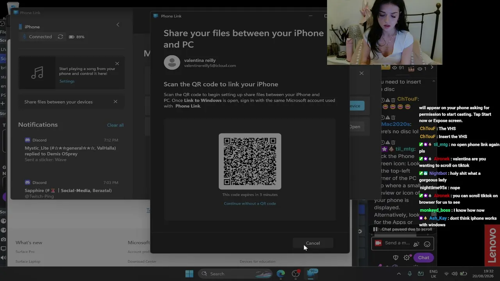The height and width of the screenshot is (281, 500).
Task: Click the Wi-Fi network tray icon
Action: (446, 274)
